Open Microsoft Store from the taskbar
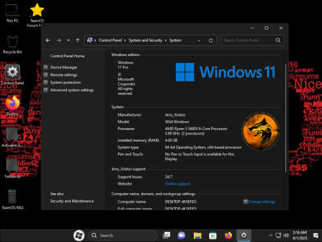 point(213,236)
